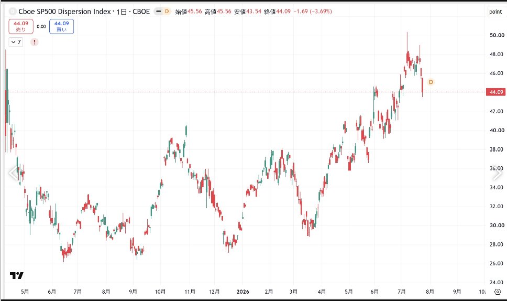
Task: Click the 終値 44.09 close value in header
Action: 278,12
